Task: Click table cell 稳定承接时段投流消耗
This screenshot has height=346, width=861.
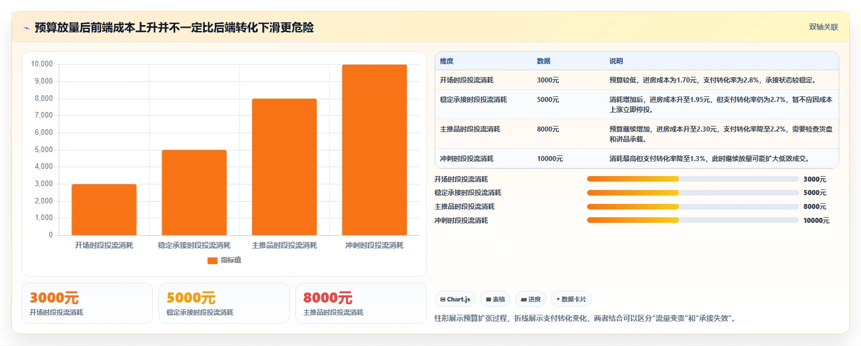Action: pos(473,100)
